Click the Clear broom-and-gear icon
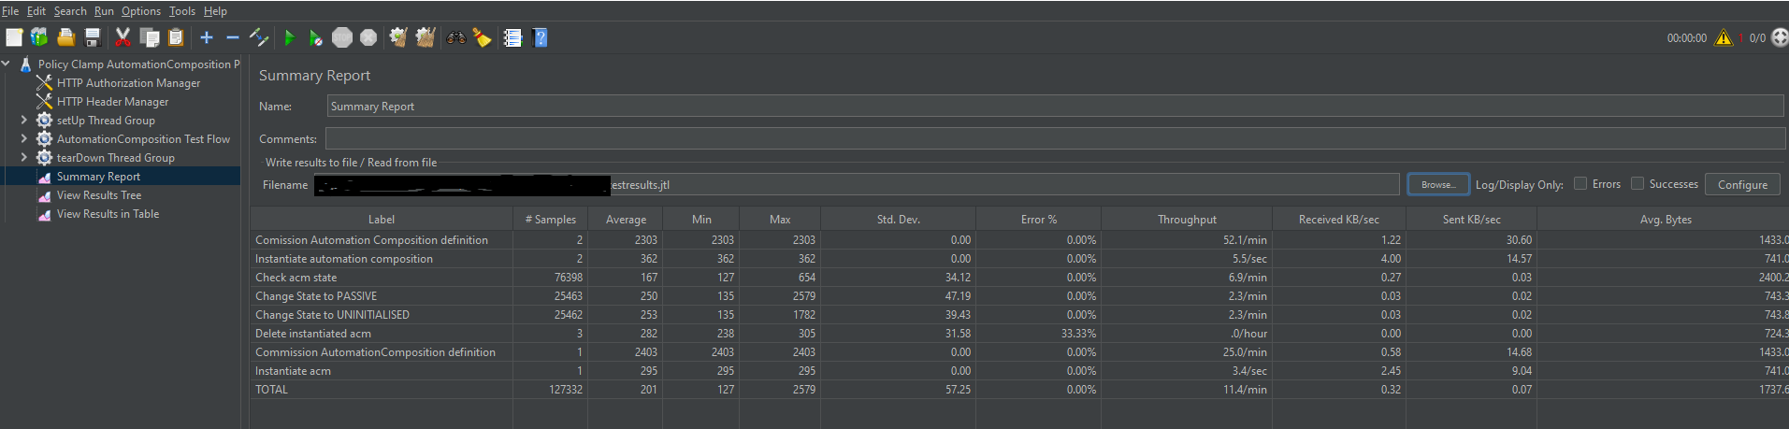This screenshot has width=1789, height=429. 398,37
